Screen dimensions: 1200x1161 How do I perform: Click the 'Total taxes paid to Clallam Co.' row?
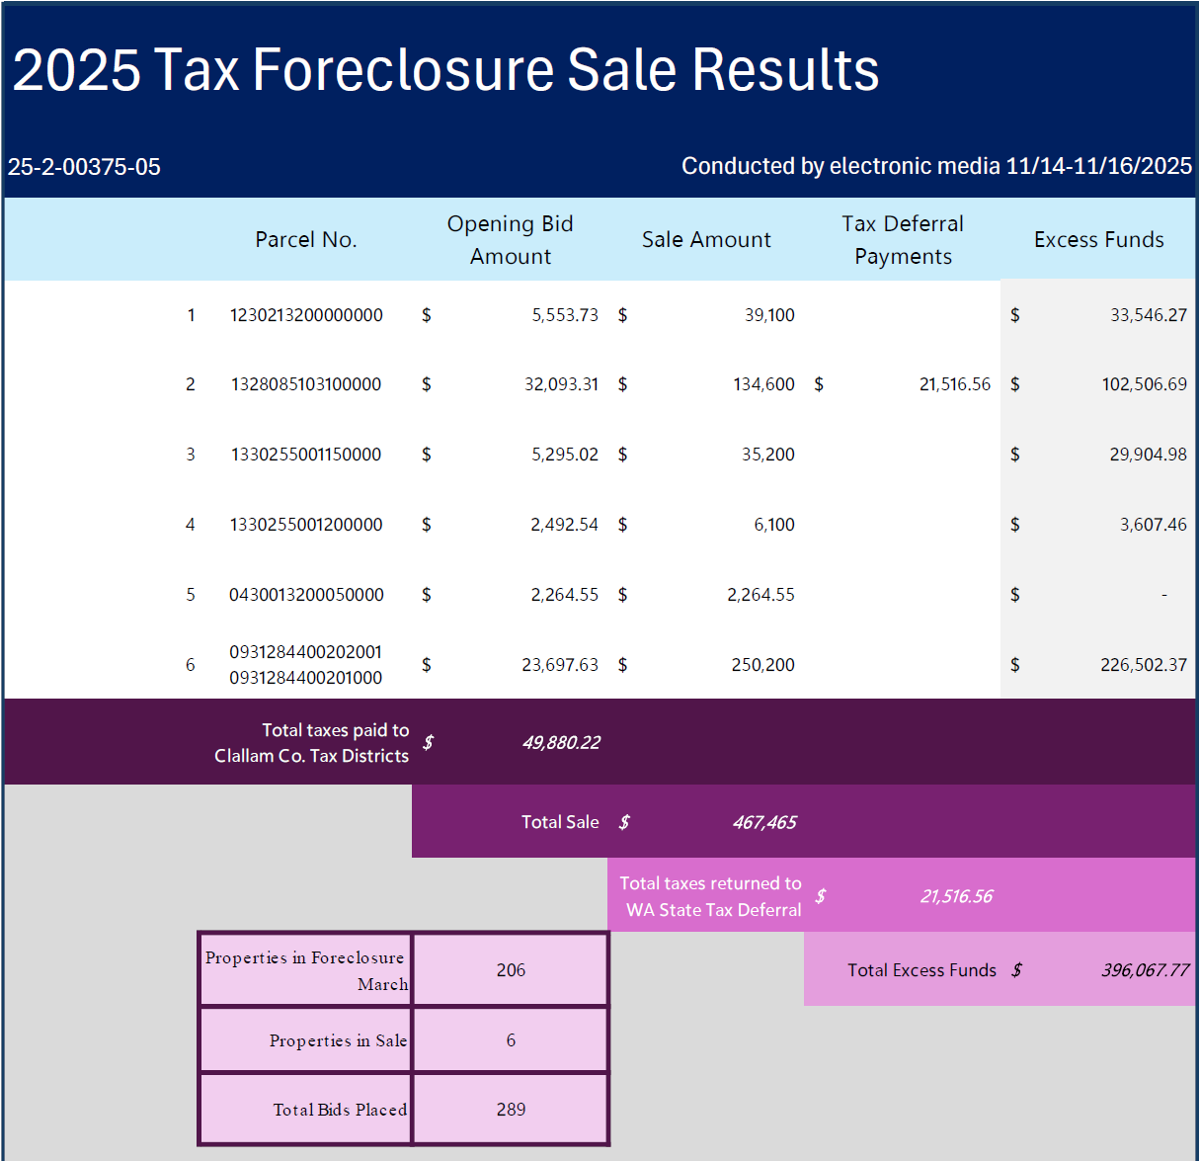tap(335, 741)
